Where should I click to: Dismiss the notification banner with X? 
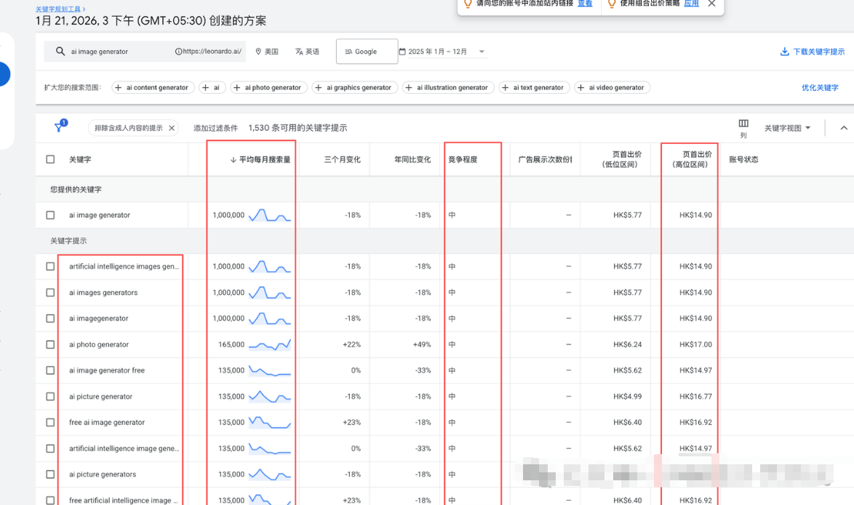click(x=712, y=4)
